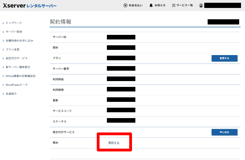Open サーバー管理 from sidebar
Viewport: 245px width, 160px height.
pyautogui.click(x=14, y=32)
